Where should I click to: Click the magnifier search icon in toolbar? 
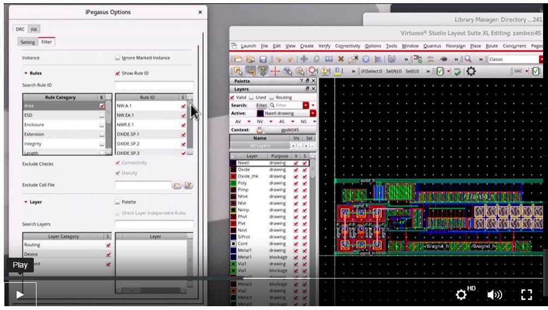[x=468, y=59]
